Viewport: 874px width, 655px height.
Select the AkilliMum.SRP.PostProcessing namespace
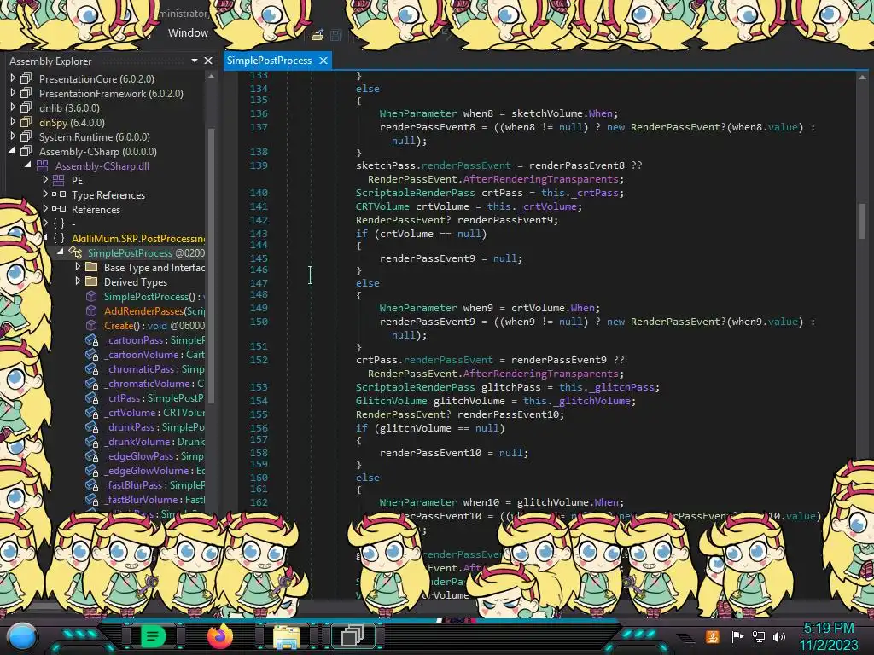coord(137,239)
